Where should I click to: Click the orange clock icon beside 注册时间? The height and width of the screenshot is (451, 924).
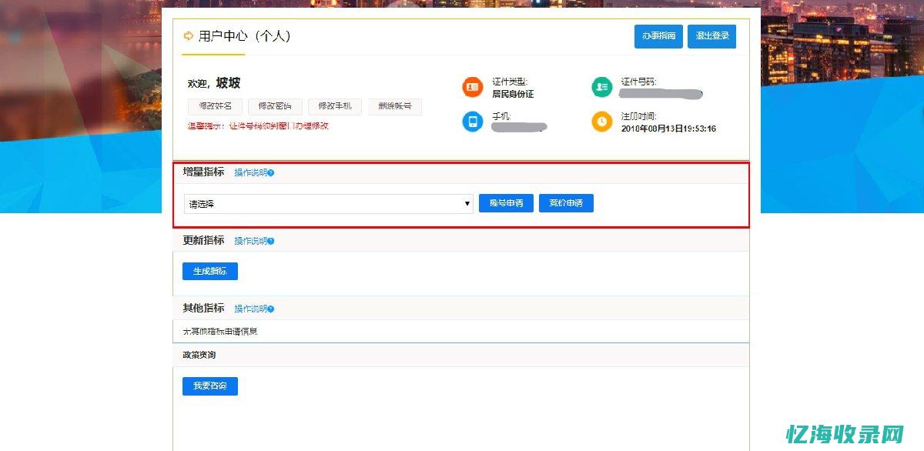click(x=601, y=122)
